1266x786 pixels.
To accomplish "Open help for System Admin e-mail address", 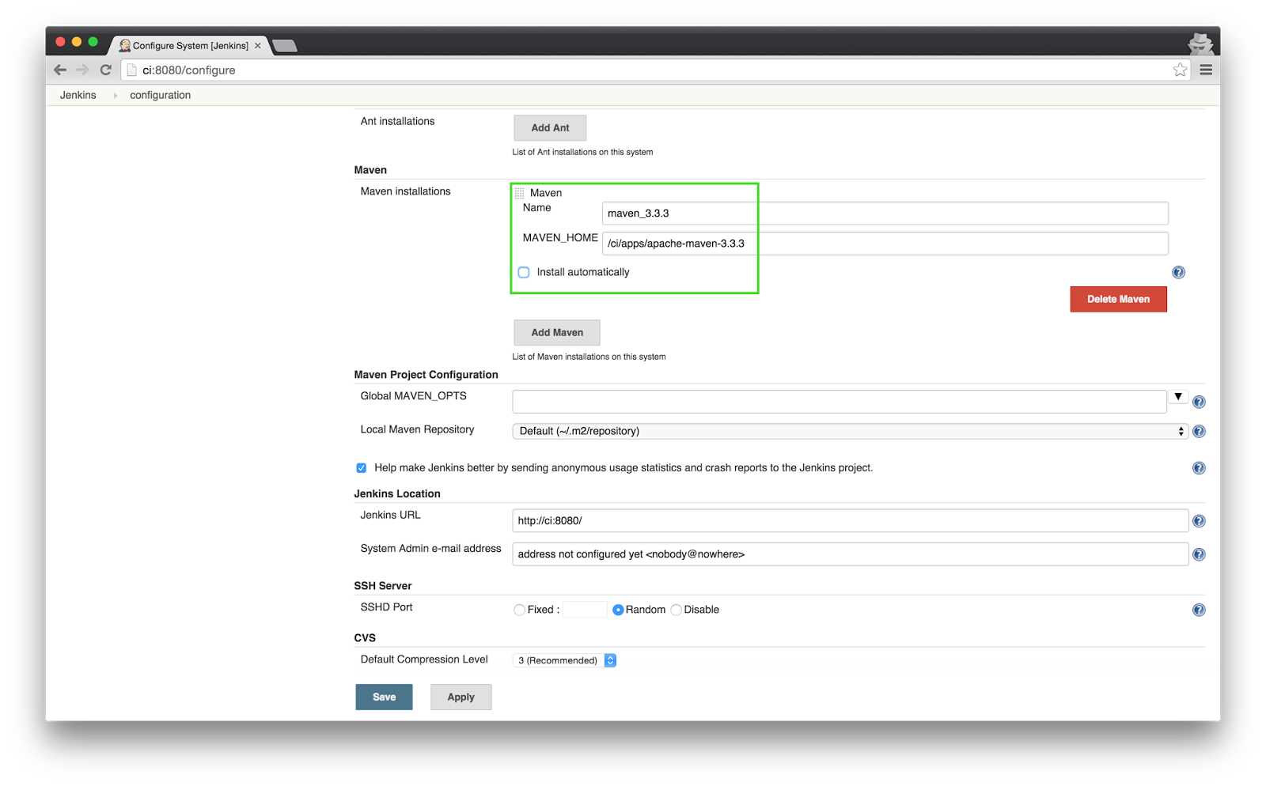I will [x=1199, y=554].
